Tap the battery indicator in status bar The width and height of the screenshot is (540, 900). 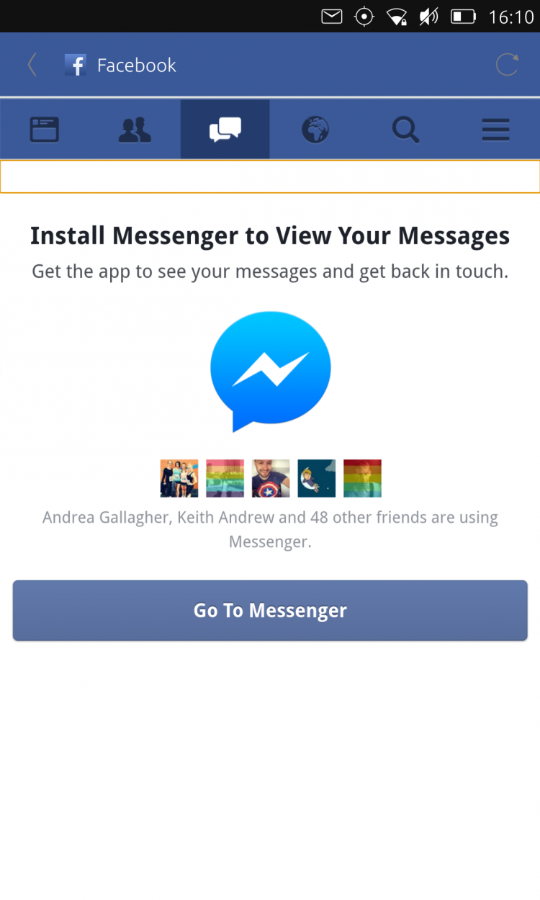point(463,17)
